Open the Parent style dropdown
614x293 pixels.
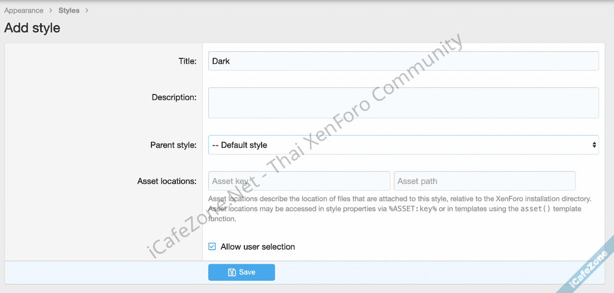(x=403, y=145)
